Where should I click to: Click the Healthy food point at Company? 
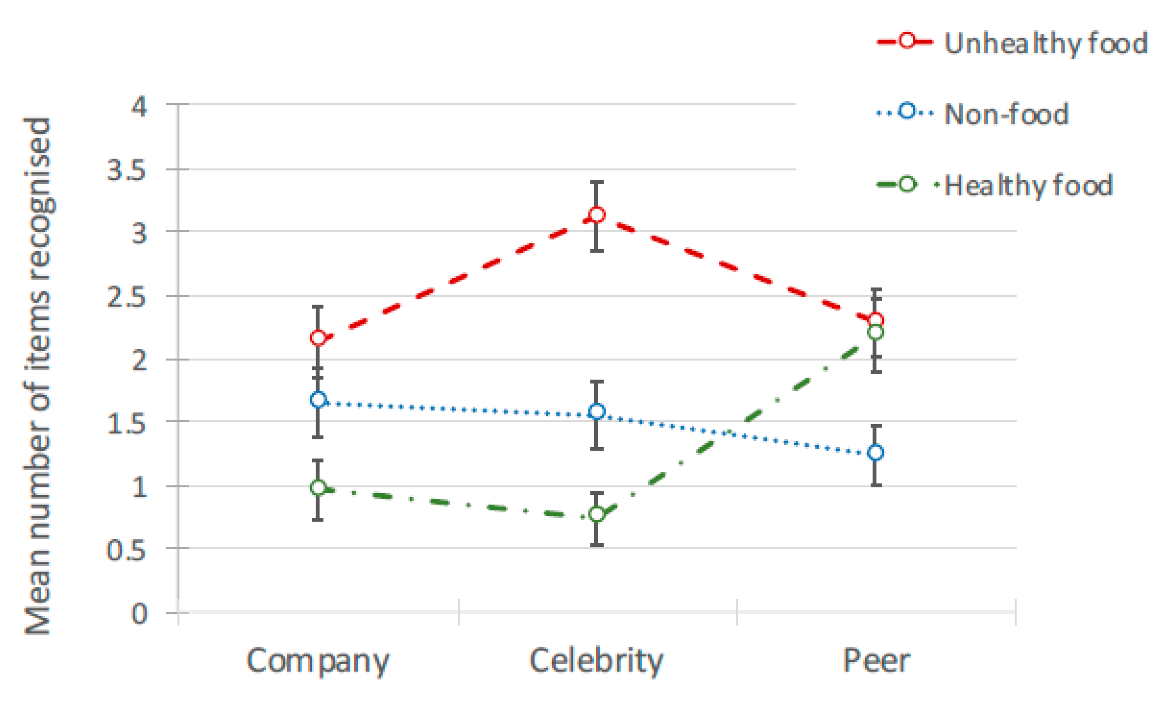(318, 488)
